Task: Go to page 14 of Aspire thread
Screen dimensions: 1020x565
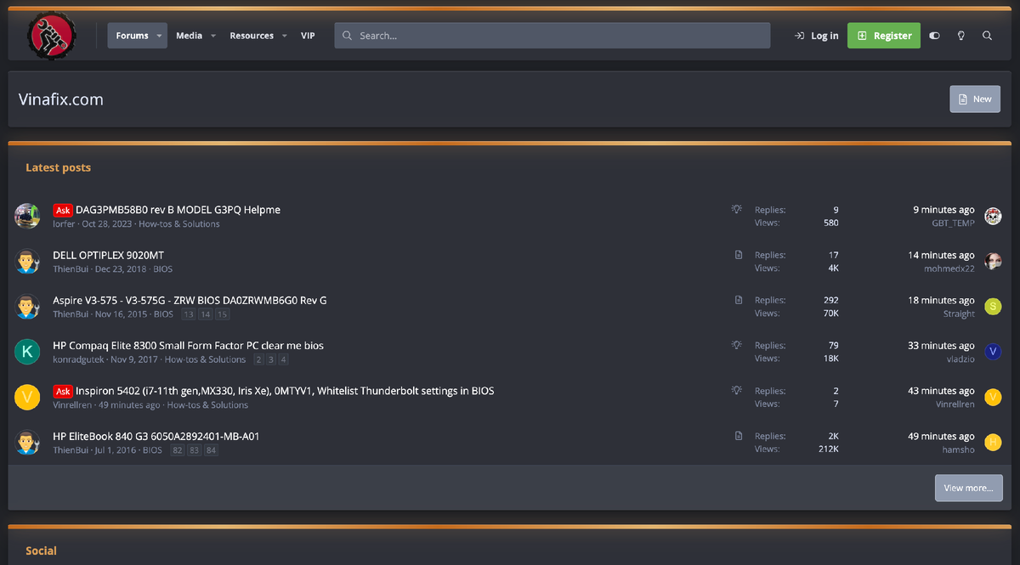Action: click(x=206, y=314)
